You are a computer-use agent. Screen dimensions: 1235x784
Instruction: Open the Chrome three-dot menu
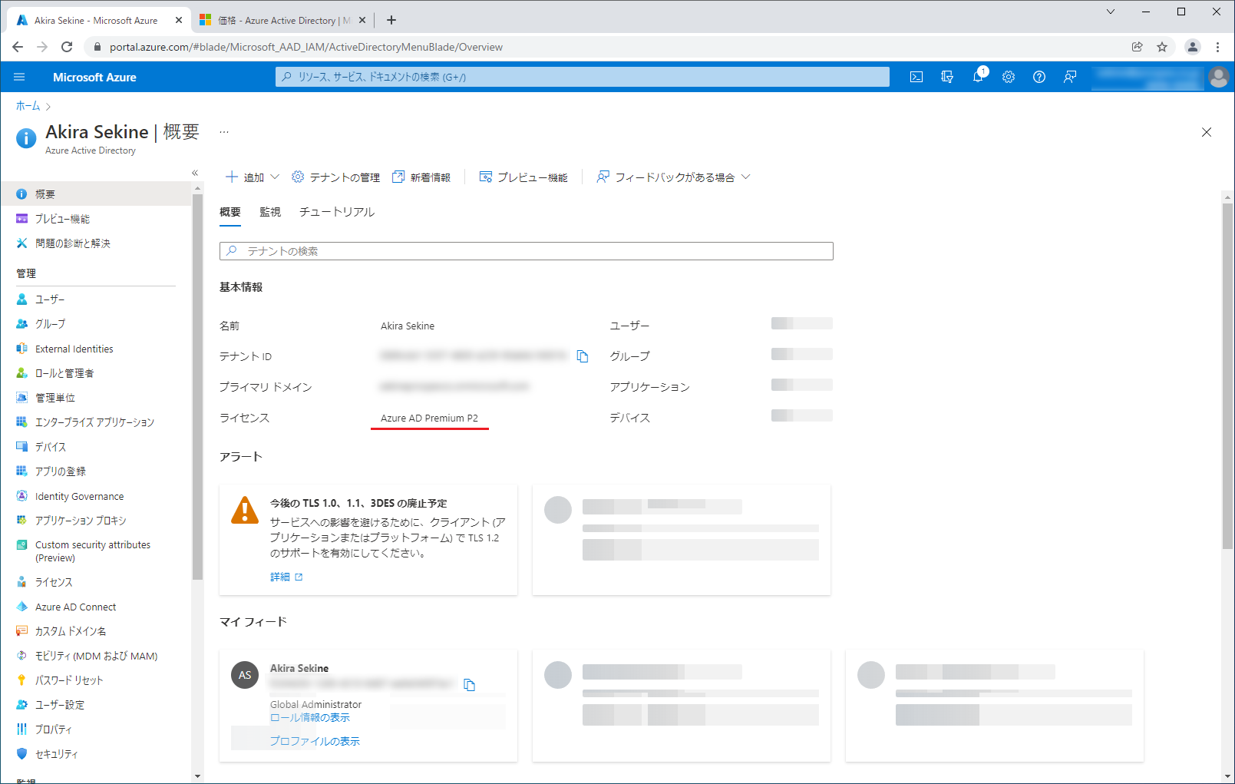1217,47
